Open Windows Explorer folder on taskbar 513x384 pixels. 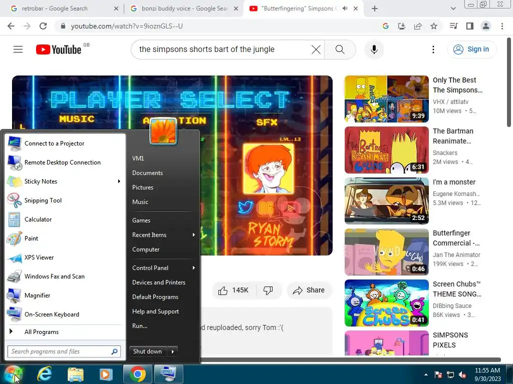coord(76,374)
